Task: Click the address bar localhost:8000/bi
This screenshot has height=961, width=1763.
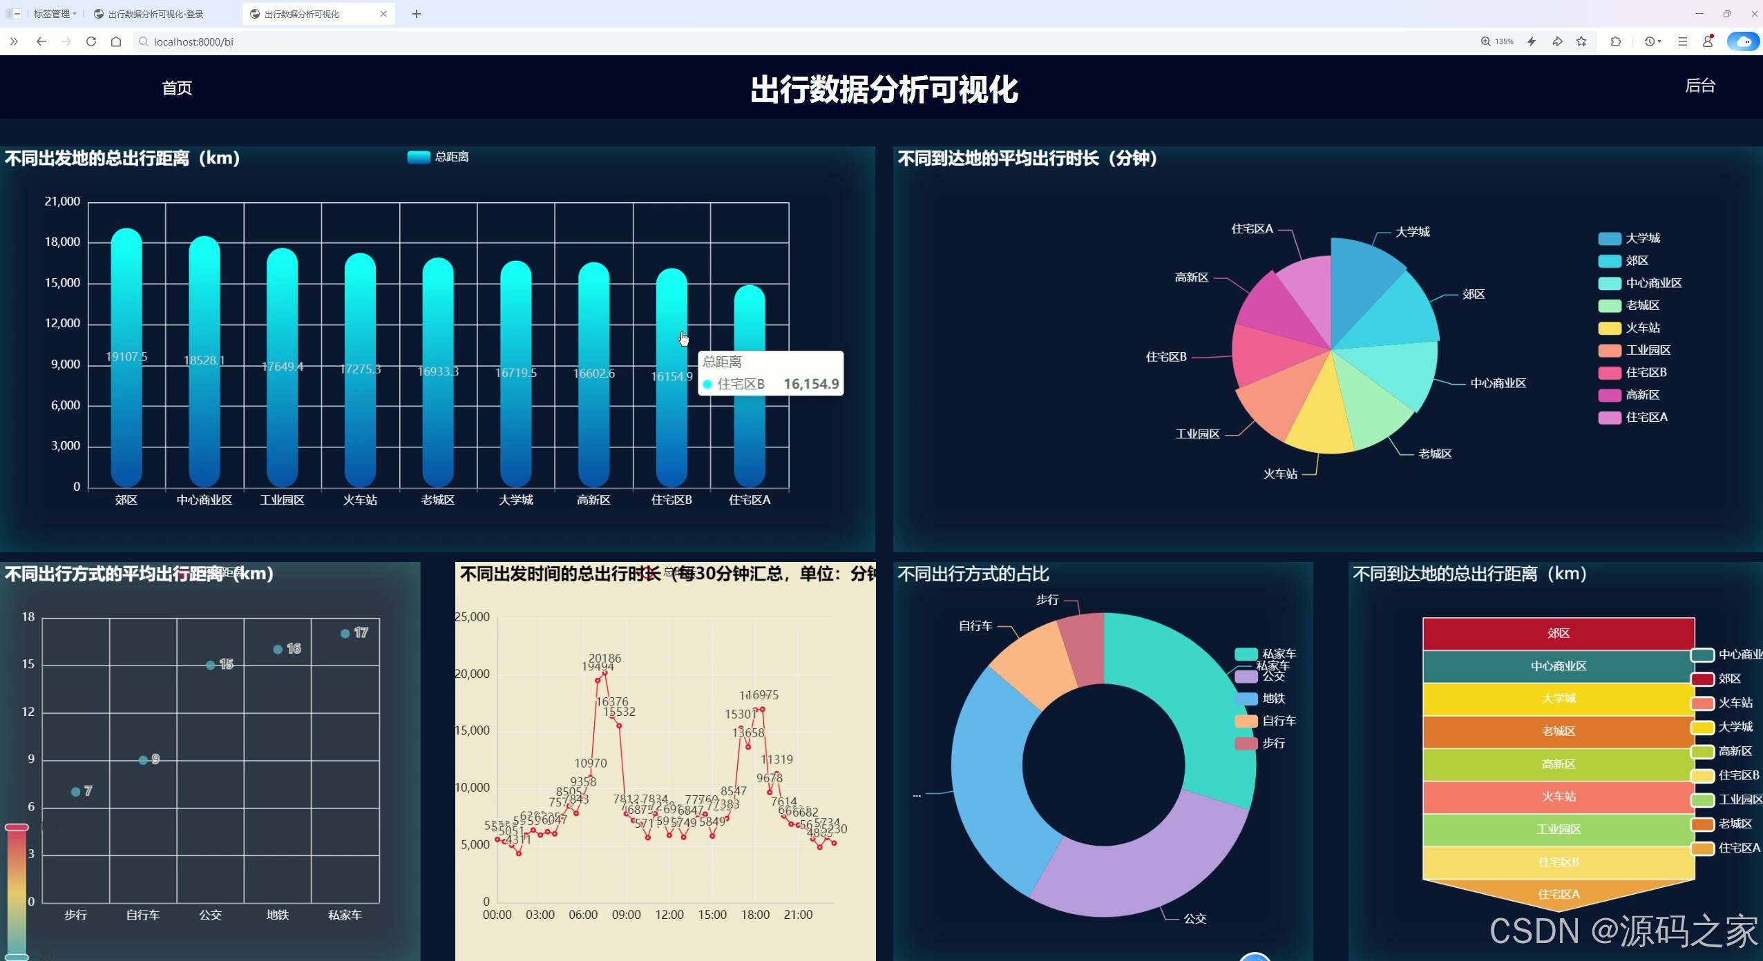Action: click(x=193, y=41)
